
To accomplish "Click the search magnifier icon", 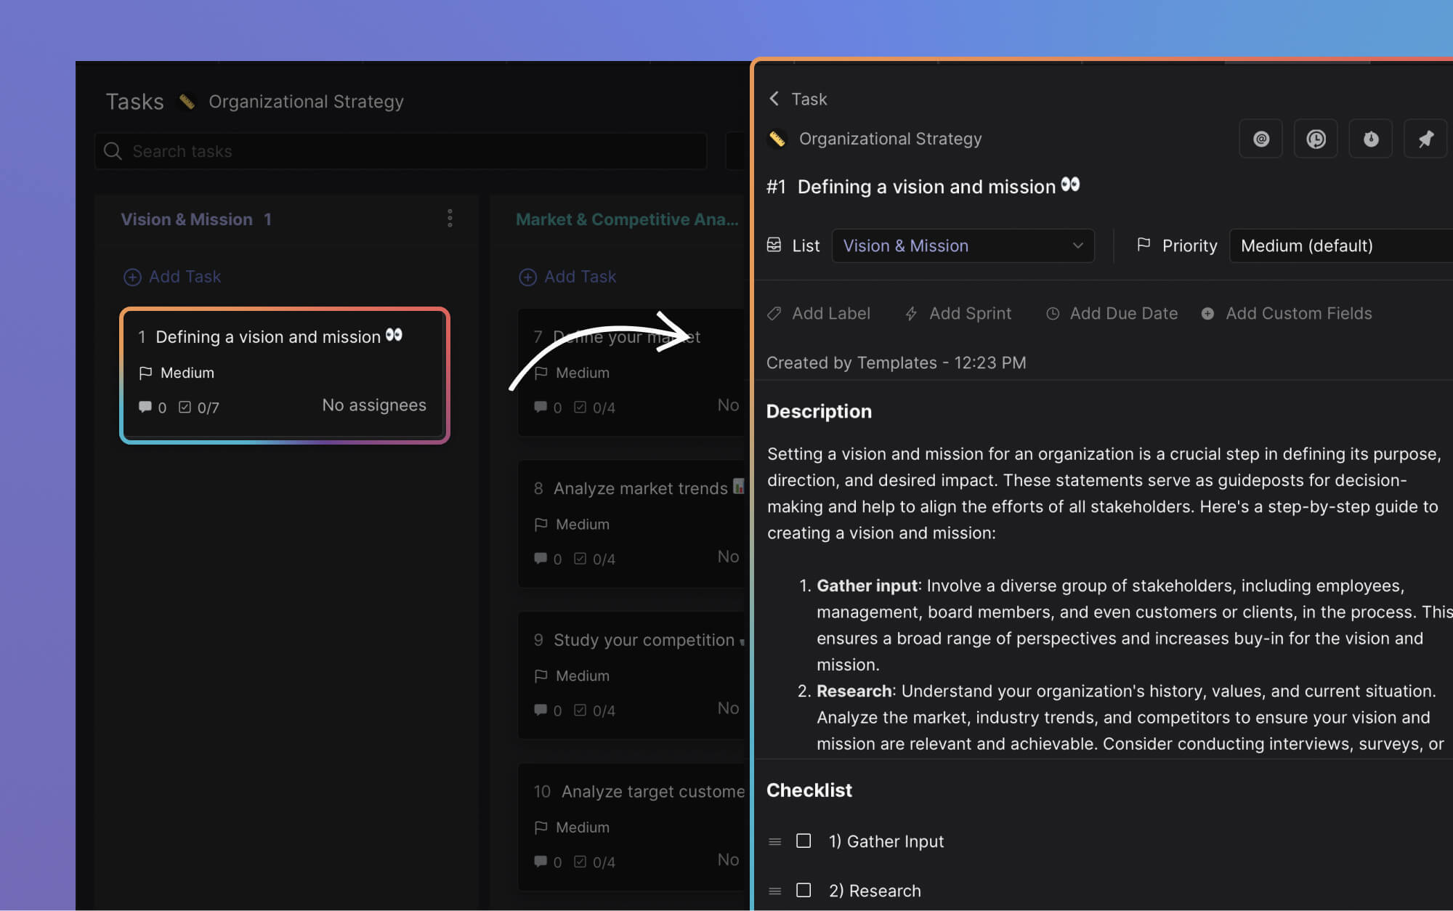I will pyautogui.click(x=113, y=151).
